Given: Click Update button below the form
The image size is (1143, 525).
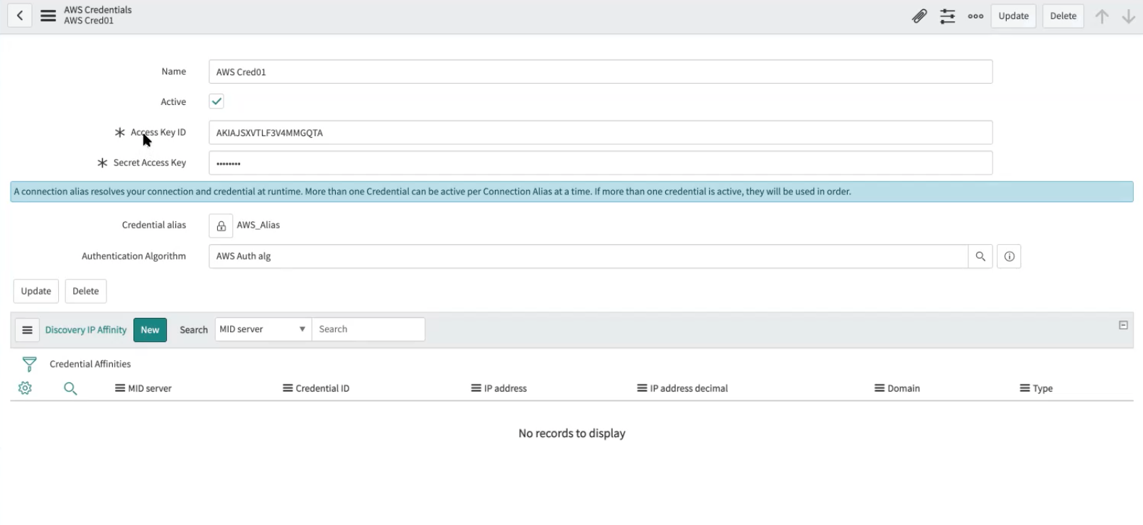Looking at the screenshot, I should click(36, 291).
